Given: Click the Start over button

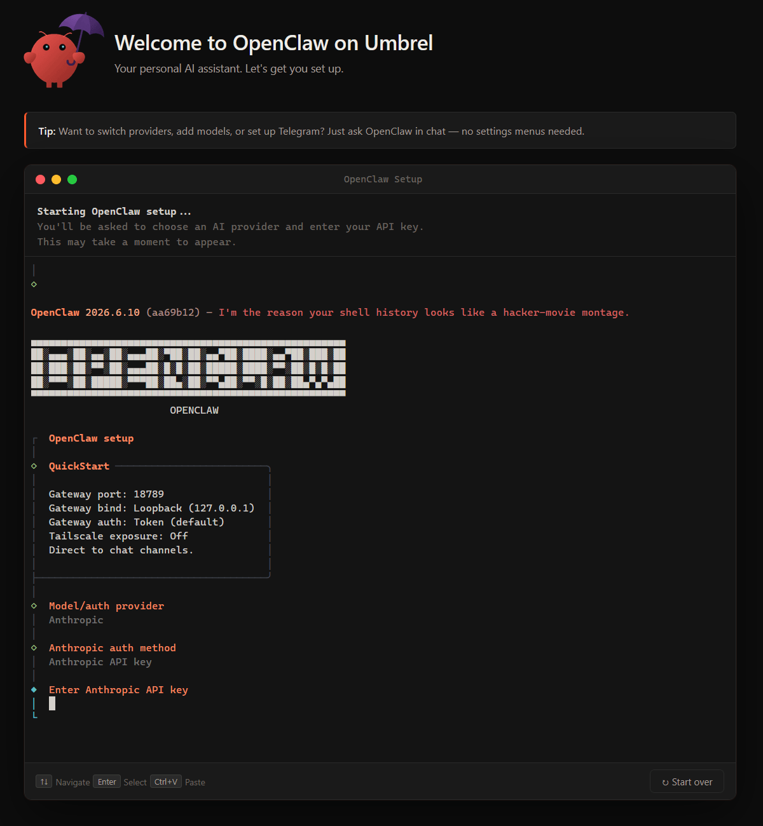Looking at the screenshot, I should [687, 782].
